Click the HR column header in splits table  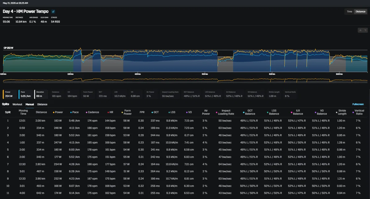coord(110,112)
